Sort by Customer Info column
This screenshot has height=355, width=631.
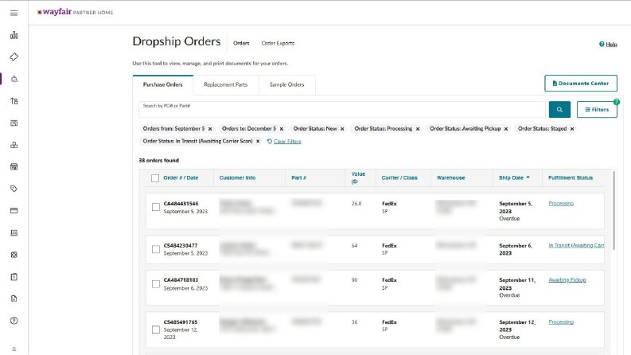(237, 177)
